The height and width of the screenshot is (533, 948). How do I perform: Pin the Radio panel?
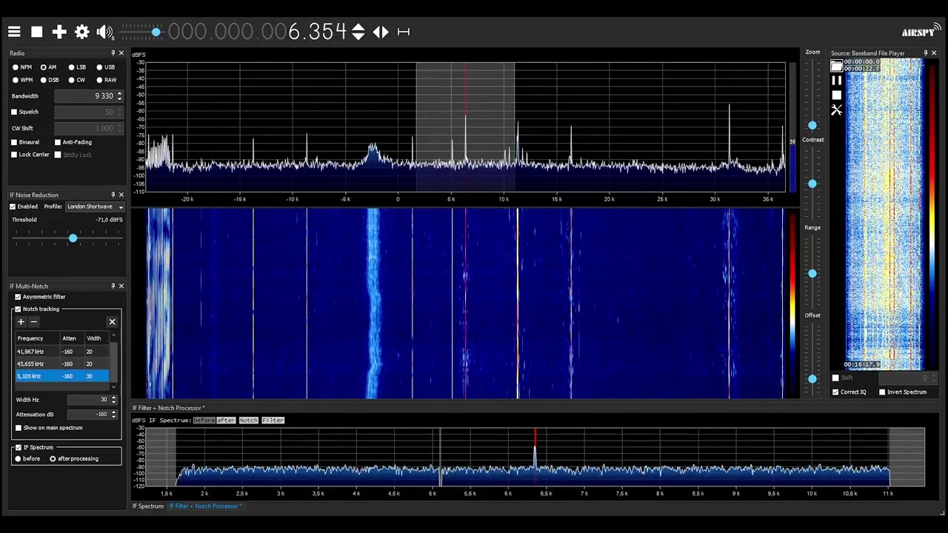coord(113,53)
